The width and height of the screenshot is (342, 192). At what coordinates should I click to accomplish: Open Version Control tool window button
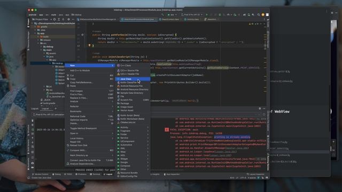[x=41, y=174]
